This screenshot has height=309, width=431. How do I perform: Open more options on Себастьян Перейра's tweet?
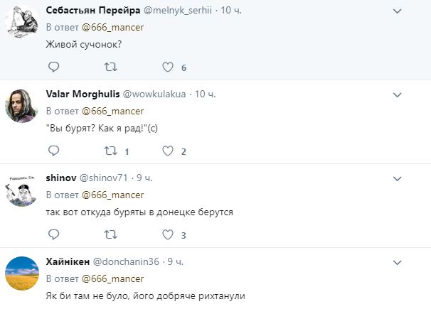[397, 11]
